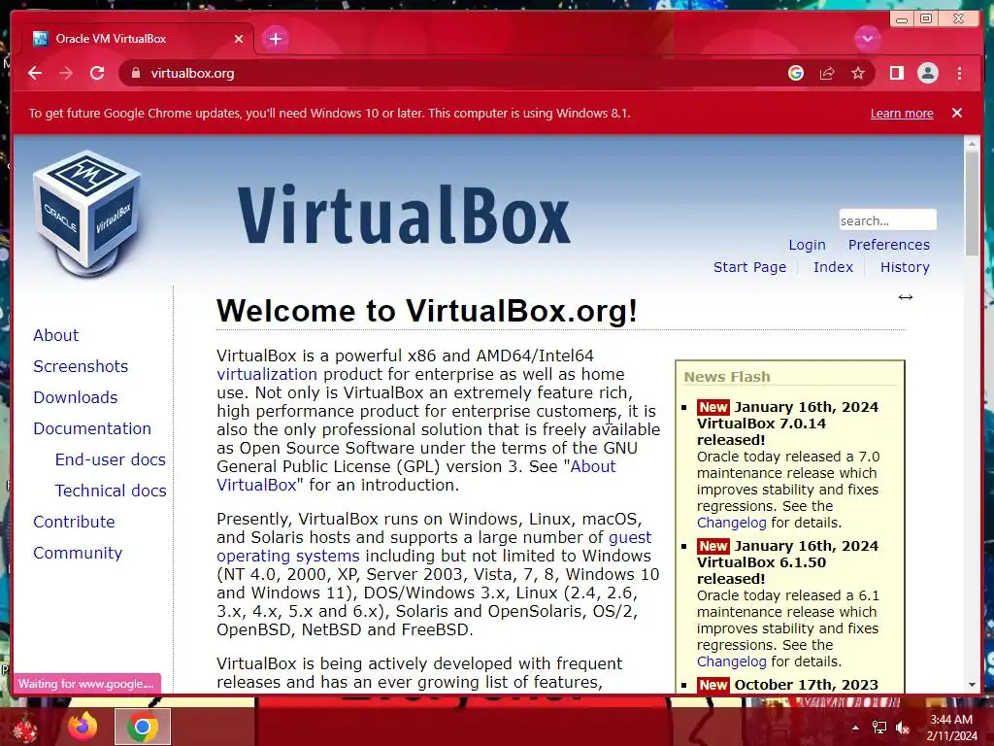Share this page using the share icon
The height and width of the screenshot is (746, 994).
coord(827,73)
